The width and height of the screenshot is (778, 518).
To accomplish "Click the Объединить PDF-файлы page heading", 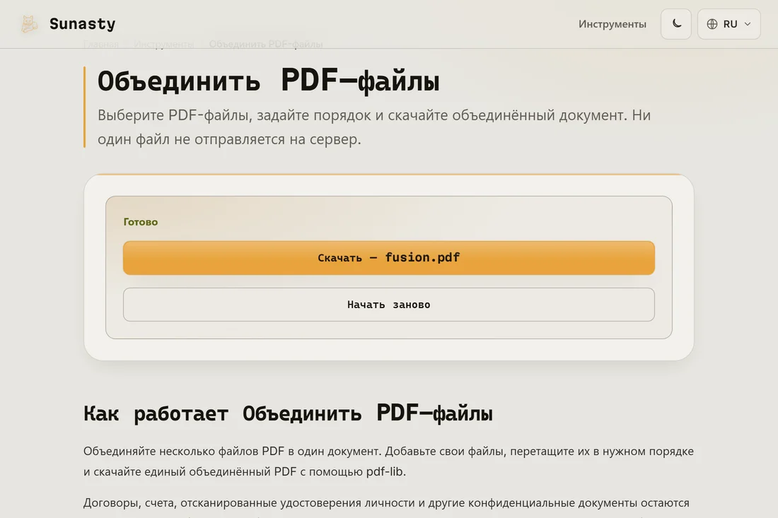I will pos(269,81).
